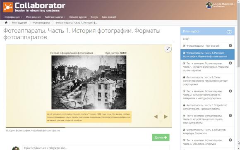The image size is (240, 150).
Task: Click the badge beside Тест Часть 3
Action: (230, 115)
